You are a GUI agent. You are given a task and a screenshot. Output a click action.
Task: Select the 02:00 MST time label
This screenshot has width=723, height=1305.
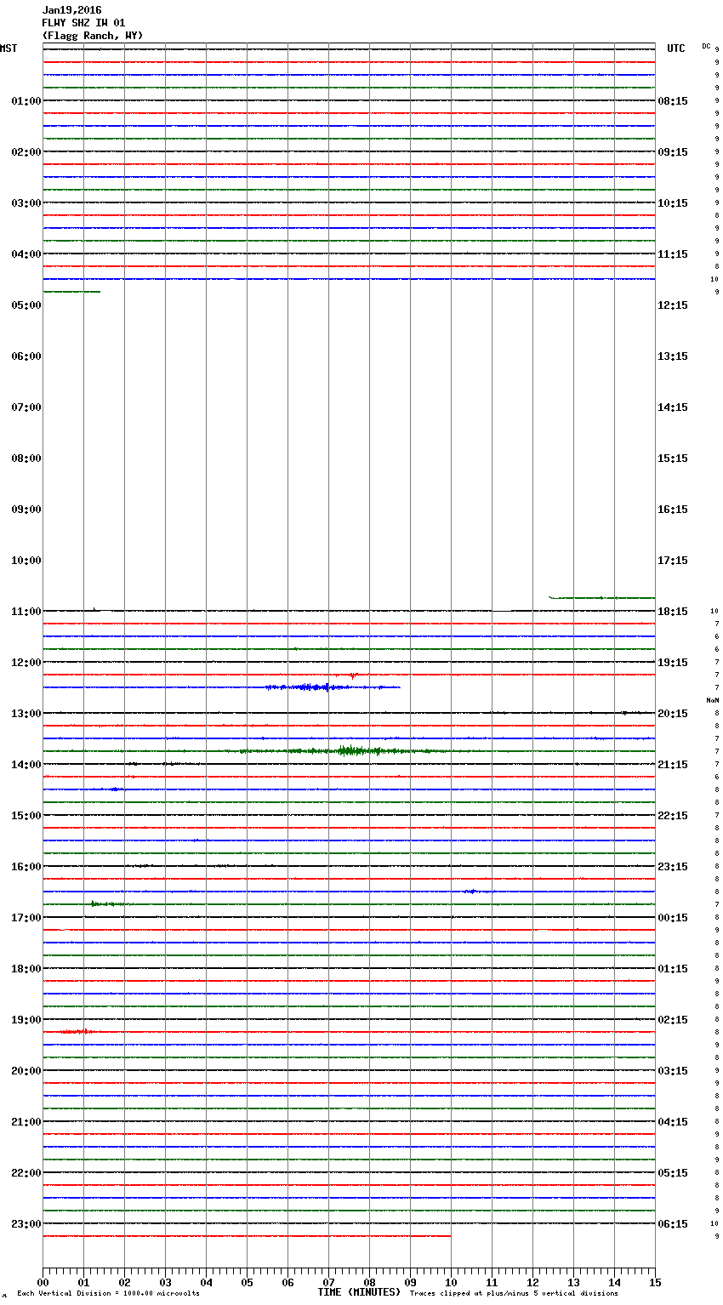coord(26,152)
